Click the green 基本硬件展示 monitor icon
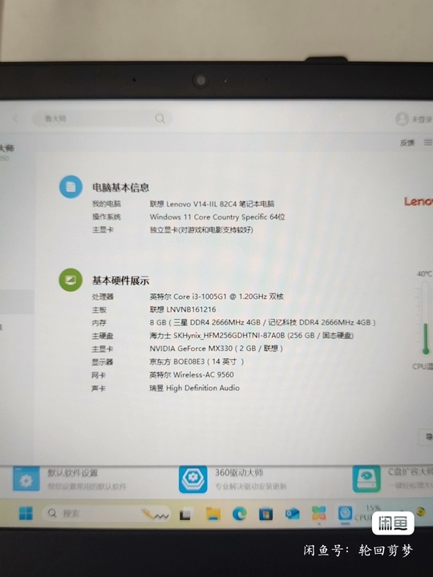Image resolution: width=433 pixels, height=577 pixels. (x=71, y=280)
